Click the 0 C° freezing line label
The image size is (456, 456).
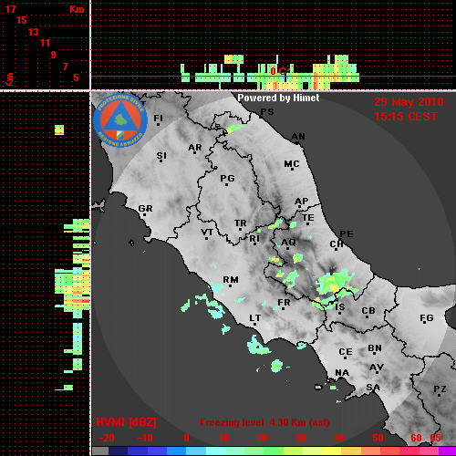click(x=280, y=71)
